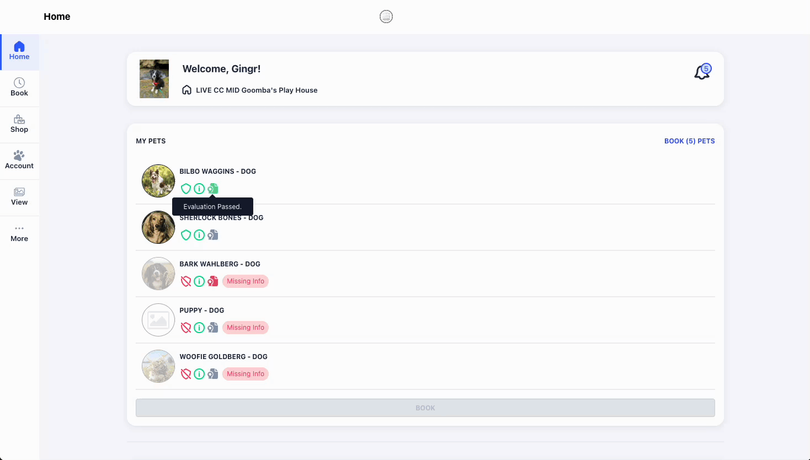Screen dimensions: 810x460
Task: Click Sherlock Bones info circle icon
Action: pyautogui.click(x=199, y=235)
